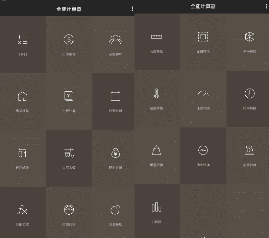
Task: Open the left screen's three-dot overflow menu
Action: coord(132,9)
